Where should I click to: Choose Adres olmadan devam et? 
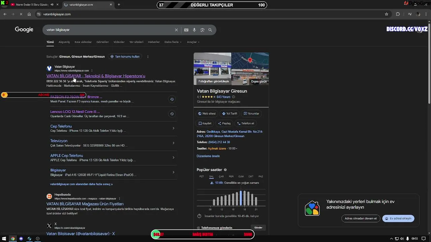click(361, 218)
